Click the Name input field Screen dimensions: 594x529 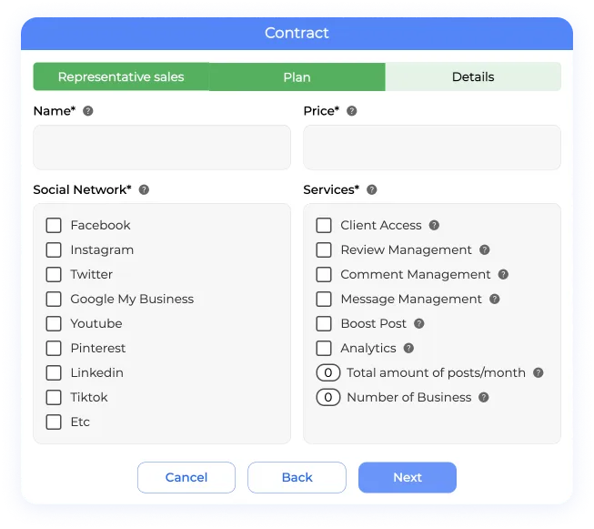tap(162, 148)
